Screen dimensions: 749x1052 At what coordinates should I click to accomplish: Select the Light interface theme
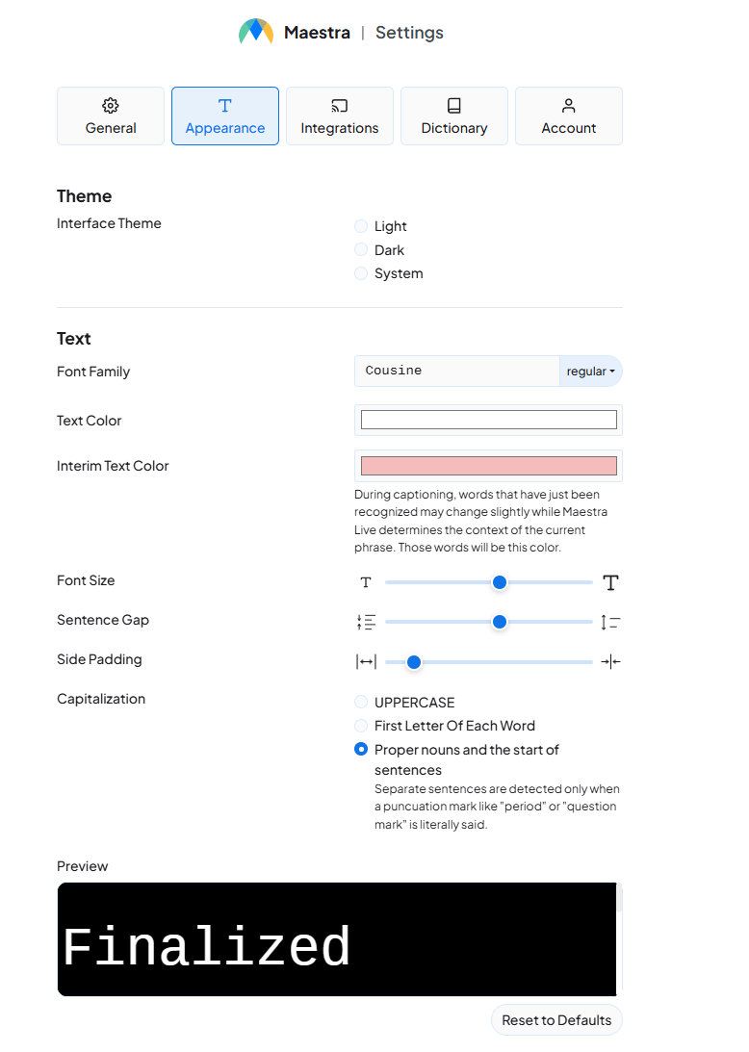(x=361, y=226)
